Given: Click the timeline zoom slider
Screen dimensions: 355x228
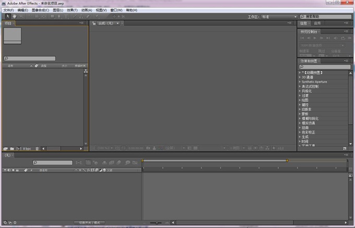Looking at the screenshot, I should (x=156, y=223).
